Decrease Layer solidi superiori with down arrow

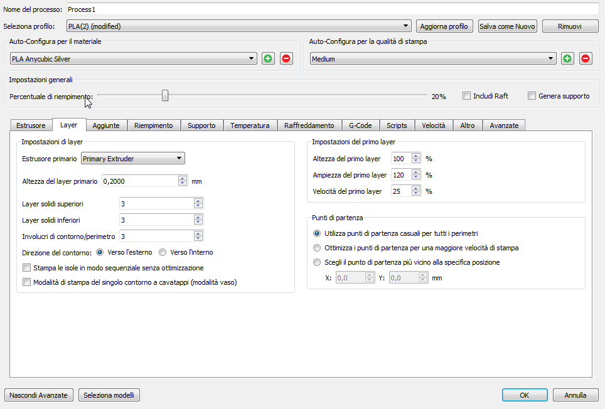(x=198, y=206)
